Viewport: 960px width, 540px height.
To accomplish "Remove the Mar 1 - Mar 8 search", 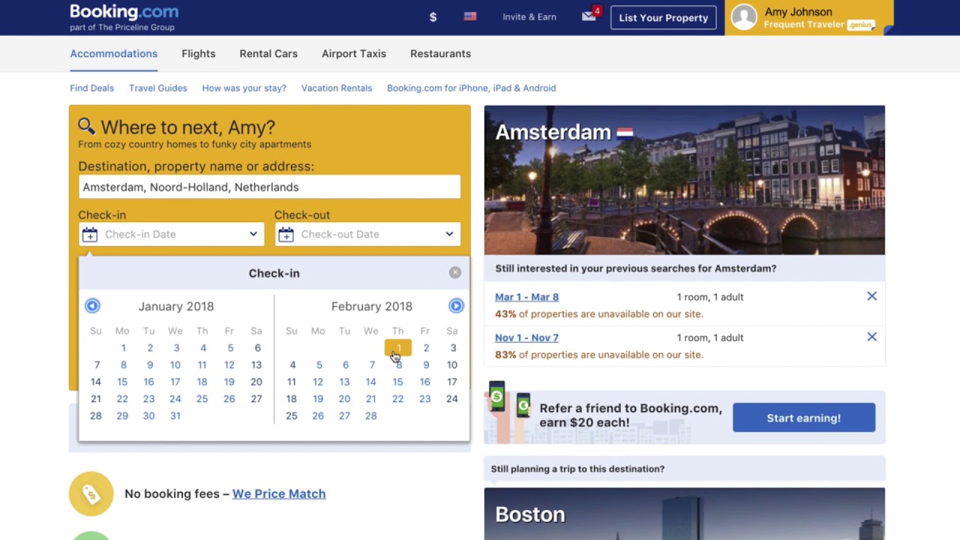I will (871, 296).
